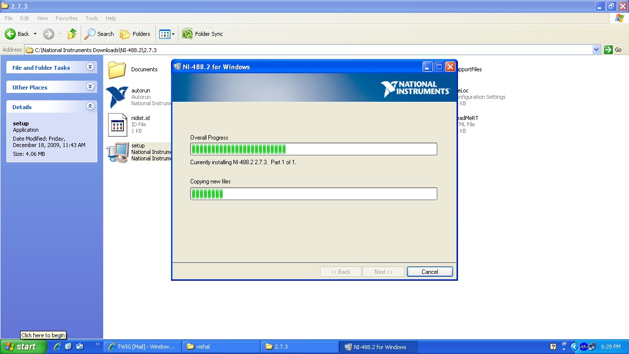The width and height of the screenshot is (629, 354).
Task: Launch Internet Explorer from Quick Launch
Action: [57, 347]
